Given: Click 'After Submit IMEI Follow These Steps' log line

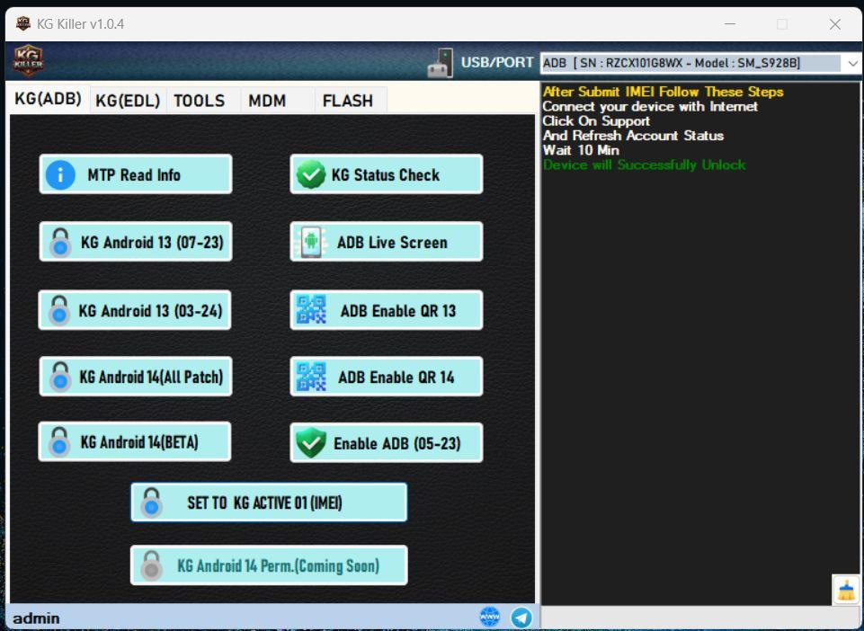Looking at the screenshot, I should (663, 92).
